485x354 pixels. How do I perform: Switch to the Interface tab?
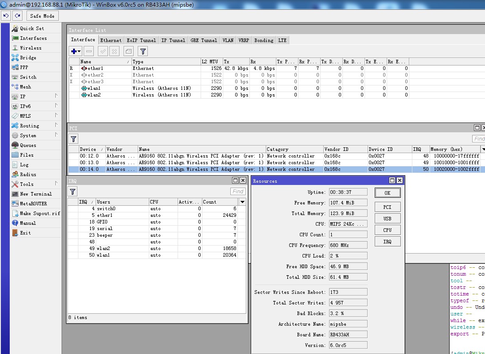click(83, 39)
